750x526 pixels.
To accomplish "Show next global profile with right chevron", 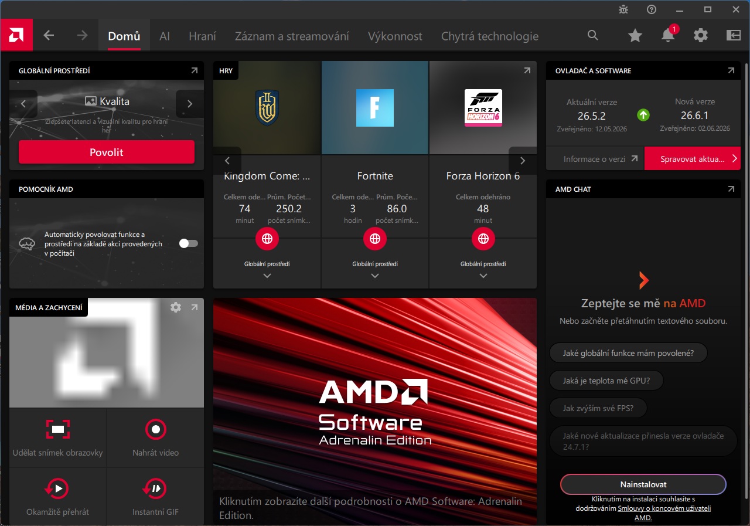I will pyautogui.click(x=190, y=104).
